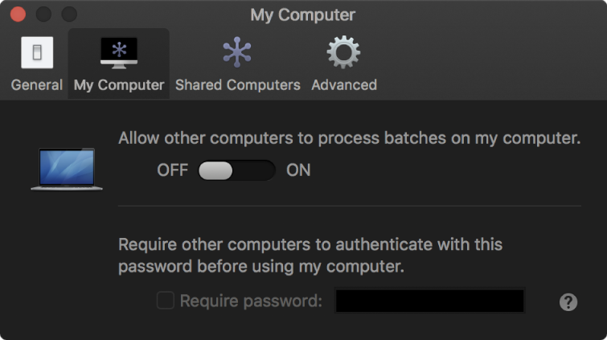Go to the Advanced tab label

coord(344,84)
